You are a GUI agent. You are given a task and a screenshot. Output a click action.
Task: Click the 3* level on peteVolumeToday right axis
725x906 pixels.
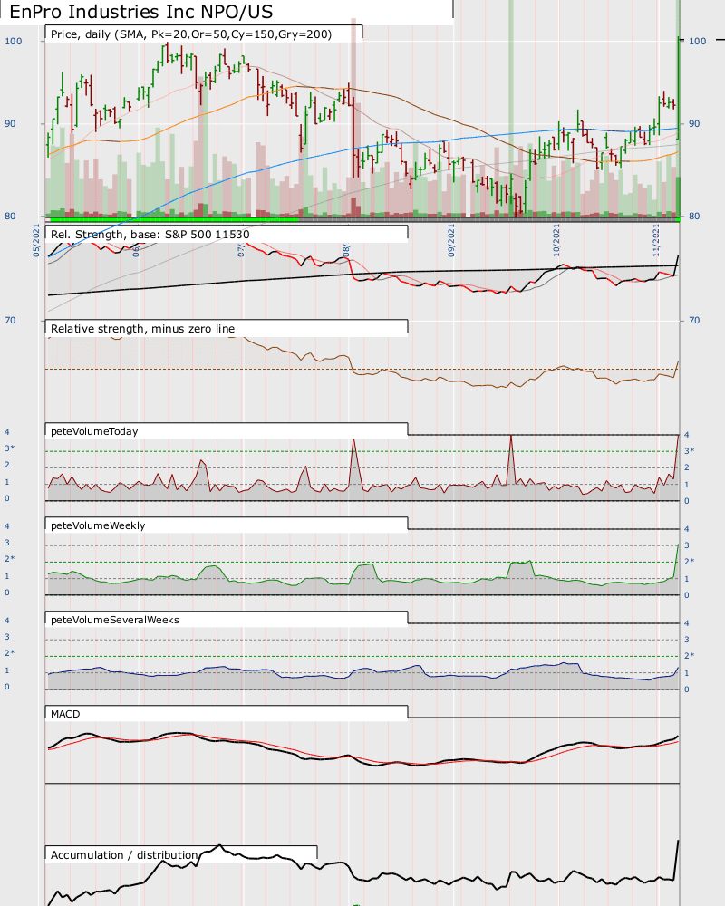click(689, 450)
